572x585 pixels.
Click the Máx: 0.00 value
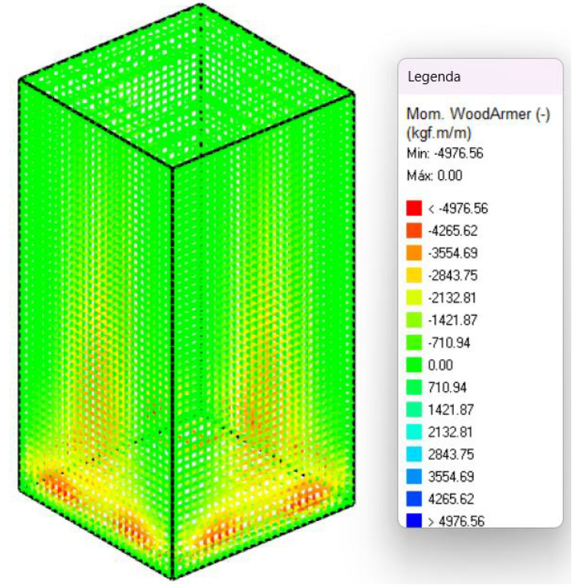[x=435, y=175]
